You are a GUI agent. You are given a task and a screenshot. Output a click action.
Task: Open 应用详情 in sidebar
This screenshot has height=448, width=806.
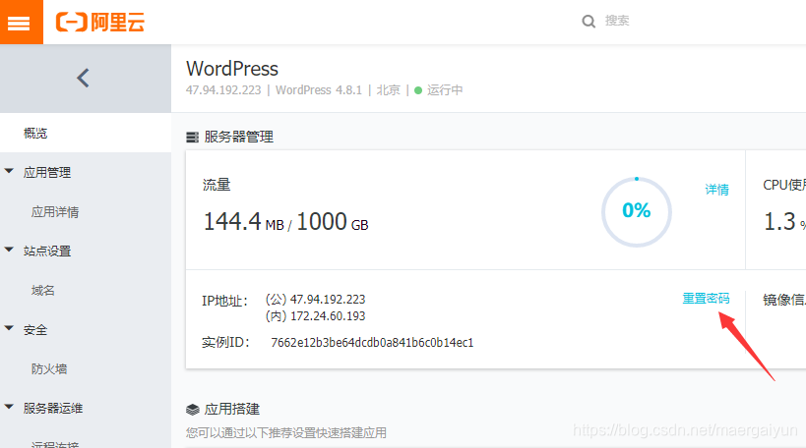(x=55, y=212)
